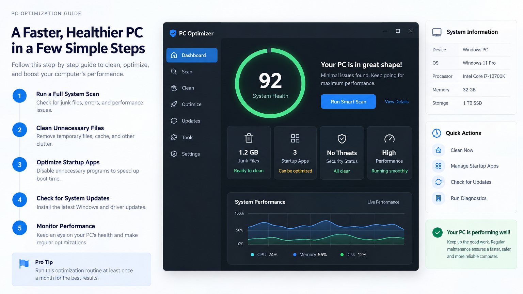Click the CPU 24% legend entry
523x294 pixels.
click(x=264, y=255)
